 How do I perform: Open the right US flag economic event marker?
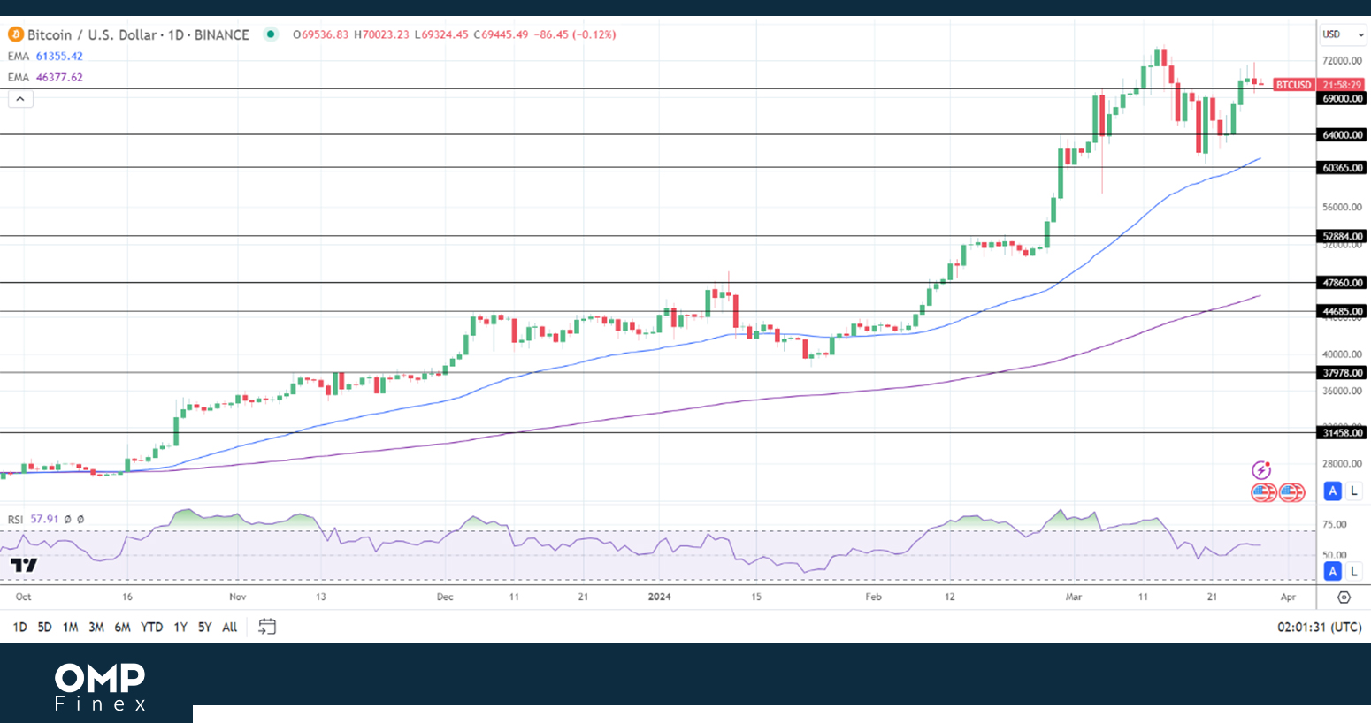(1292, 492)
